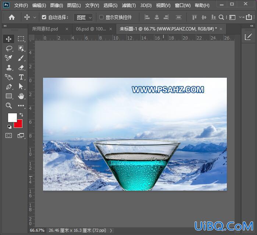Collapse the left toolbox panel arrows
This screenshot has width=257, height=235.
pyautogui.click(x=5, y=26)
